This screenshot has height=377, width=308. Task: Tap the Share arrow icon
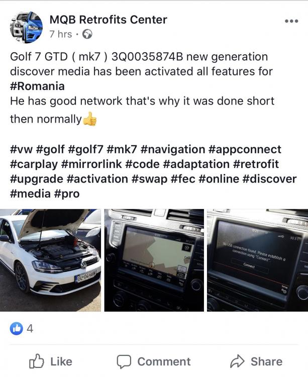[x=237, y=361]
